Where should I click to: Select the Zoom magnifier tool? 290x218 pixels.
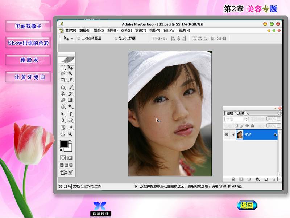coord(70,134)
